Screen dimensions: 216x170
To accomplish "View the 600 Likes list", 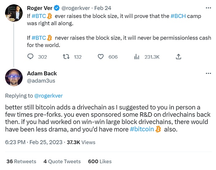I will [95, 161].
